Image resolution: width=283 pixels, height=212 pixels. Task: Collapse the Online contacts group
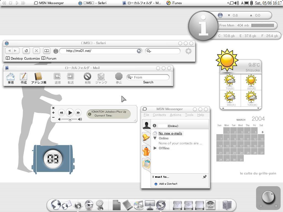click(x=155, y=138)
